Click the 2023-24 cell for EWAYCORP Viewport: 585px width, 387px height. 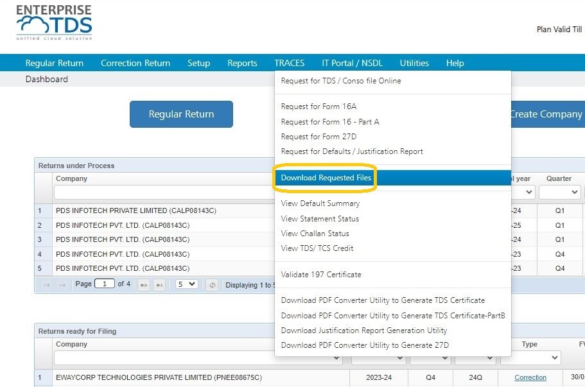379,377
